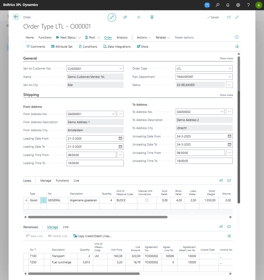Click the search magnifier in top bar
The width and height of the screenshot is (264, 280).
[x=218, y=5]
